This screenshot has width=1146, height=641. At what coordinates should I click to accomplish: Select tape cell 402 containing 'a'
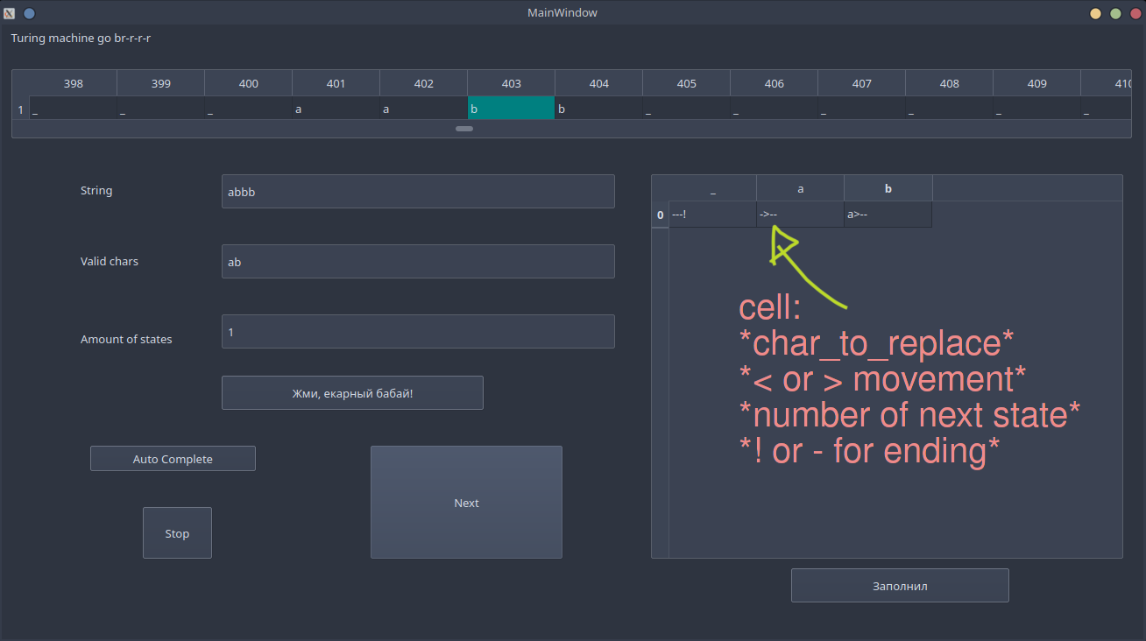[423, 108]
